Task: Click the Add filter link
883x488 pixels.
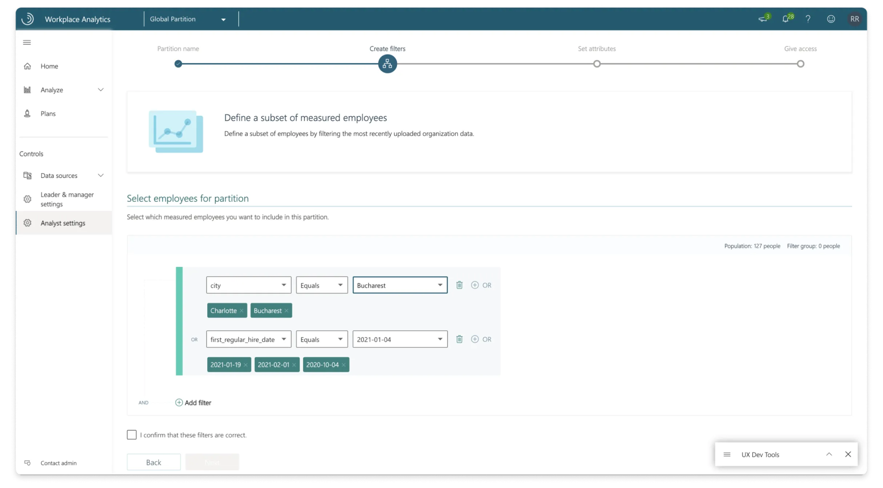Action: tap(193, 403)
